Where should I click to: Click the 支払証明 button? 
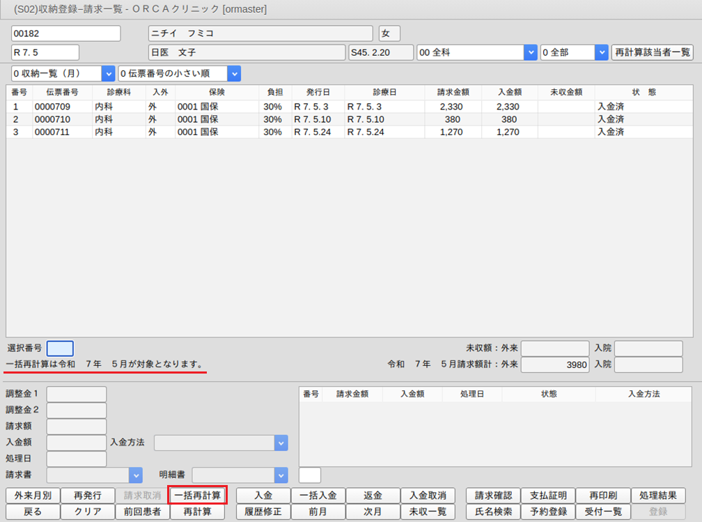[547, 496]
